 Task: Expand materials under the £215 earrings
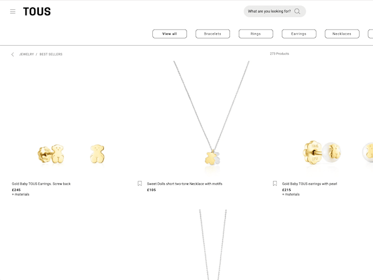(x=291, y=194)
